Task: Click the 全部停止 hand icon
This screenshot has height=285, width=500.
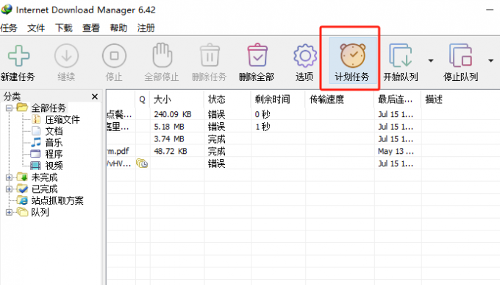Action: [162, 55]
